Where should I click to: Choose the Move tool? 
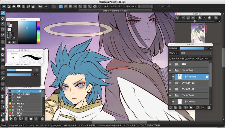tap(3, 42)
